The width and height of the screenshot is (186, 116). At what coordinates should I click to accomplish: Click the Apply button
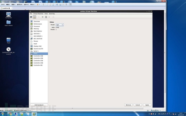pyautogui.click(x=147, y=105)
